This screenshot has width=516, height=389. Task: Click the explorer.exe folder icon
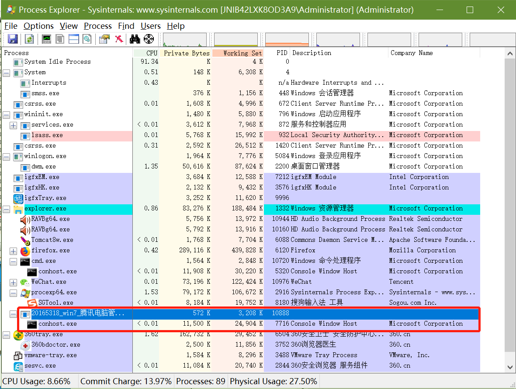click(x=18, y=209)
